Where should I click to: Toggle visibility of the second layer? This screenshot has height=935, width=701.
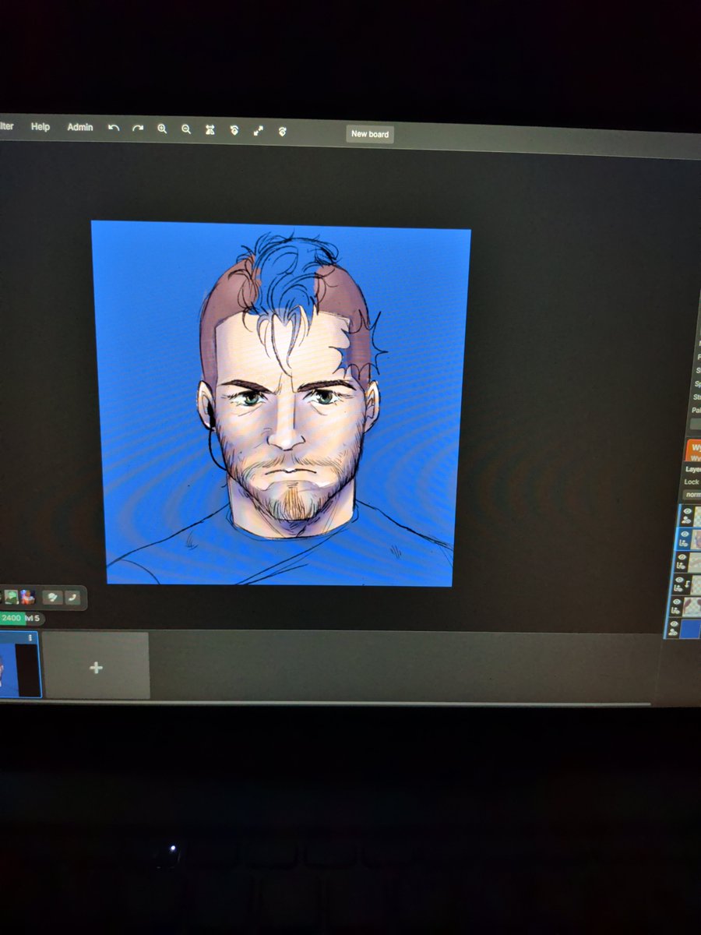685,535
